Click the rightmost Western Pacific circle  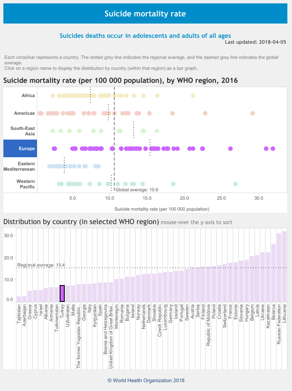tap(235, 184)
